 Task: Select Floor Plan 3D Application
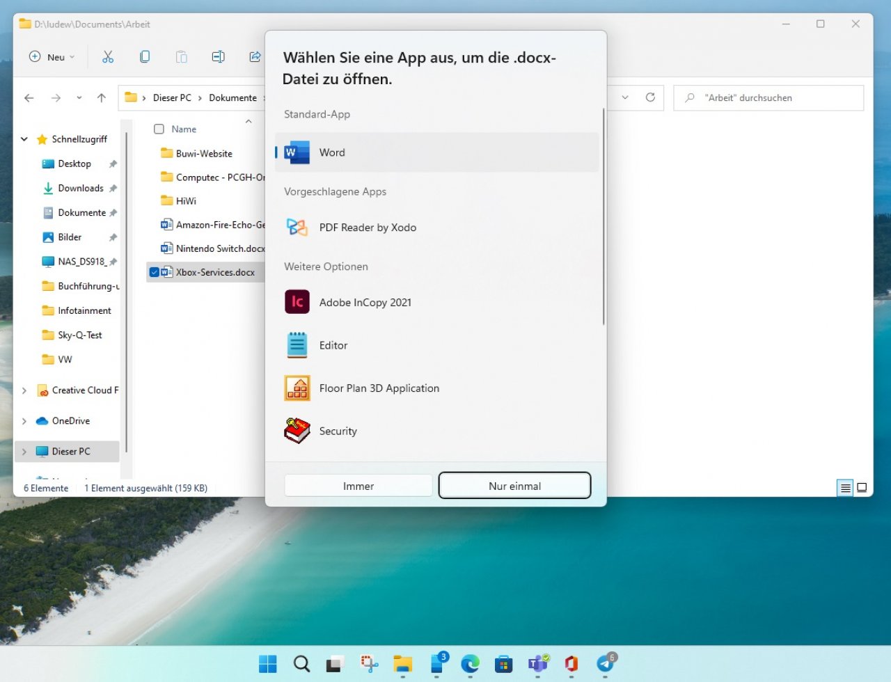437,388
